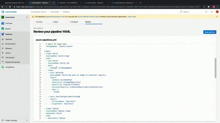220x123 pixels.
Task: Collapse the 'stage: Build' YAML block
Action: [45, 54]
